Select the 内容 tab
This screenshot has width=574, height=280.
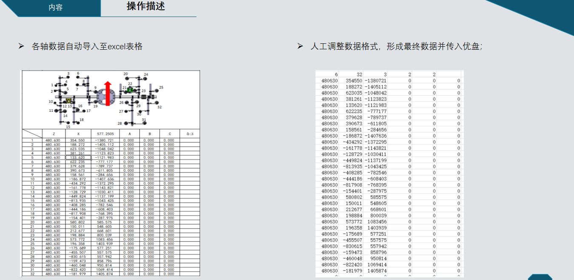(x=56, y=7)
